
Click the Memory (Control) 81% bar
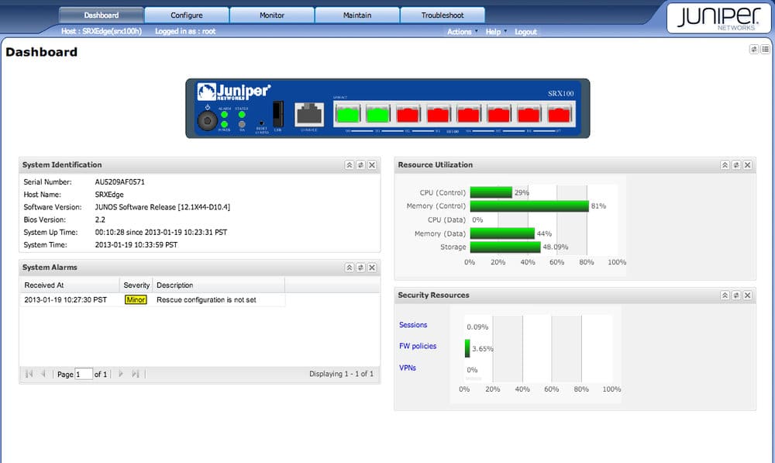pos(529,206)
